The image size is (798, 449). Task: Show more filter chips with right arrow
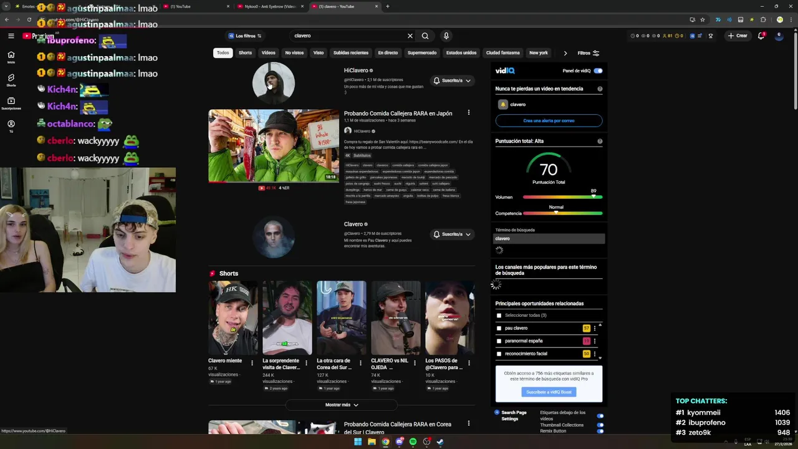coord(565,53)
